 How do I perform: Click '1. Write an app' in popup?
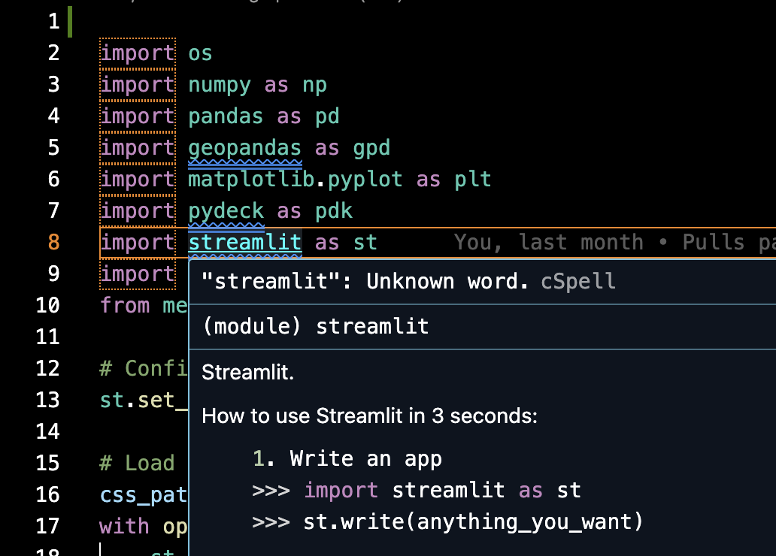point(347,459)
